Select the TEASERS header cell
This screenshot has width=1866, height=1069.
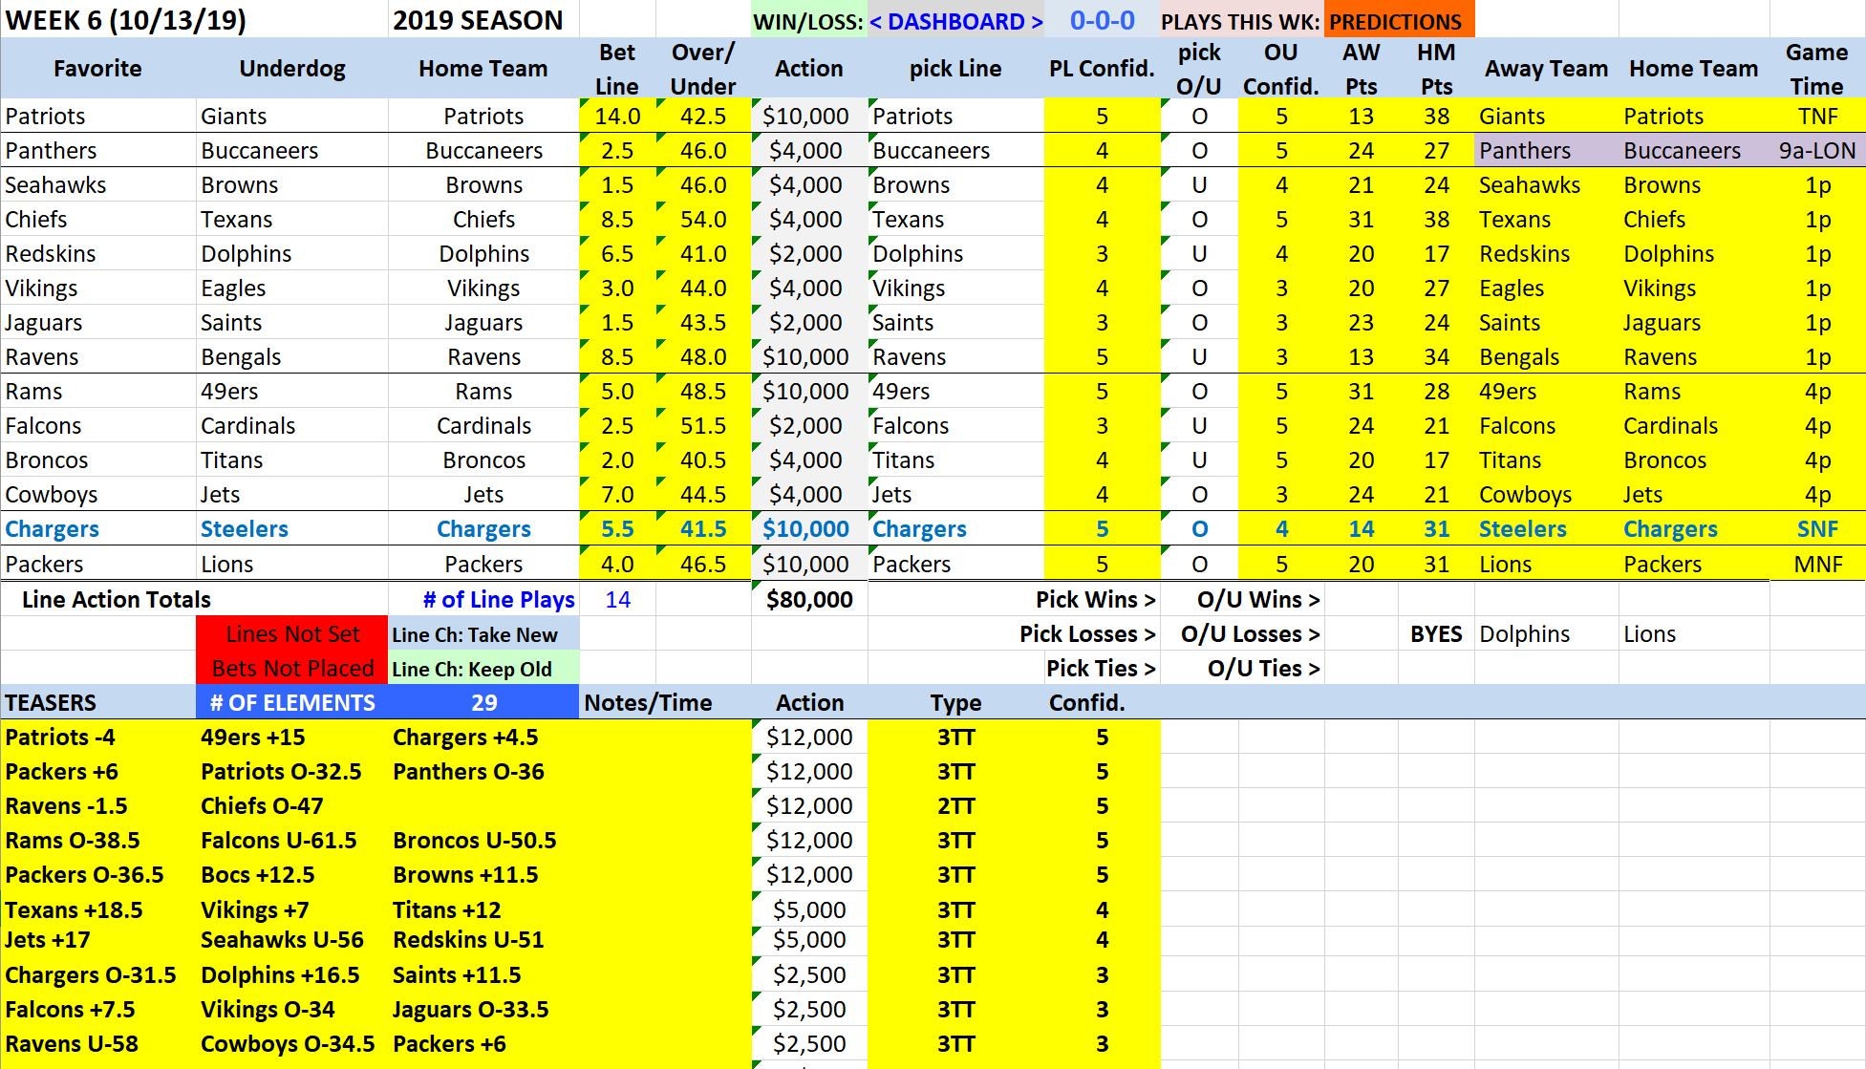coord(99,702)
